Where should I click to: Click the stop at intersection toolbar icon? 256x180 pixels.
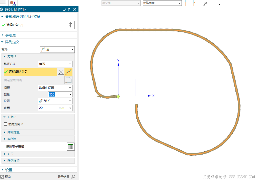click(x=187, y=3)
